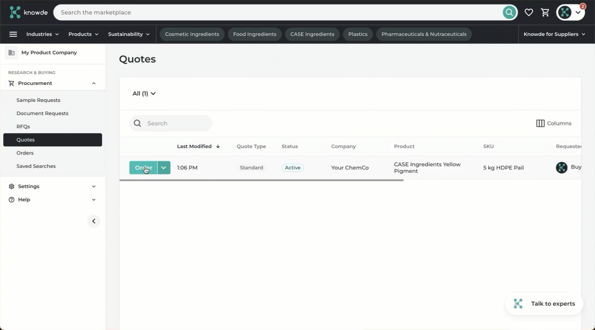595x330 pixels.
Task: Click the Help question mark icon
Action: click(x=12, y=200)
